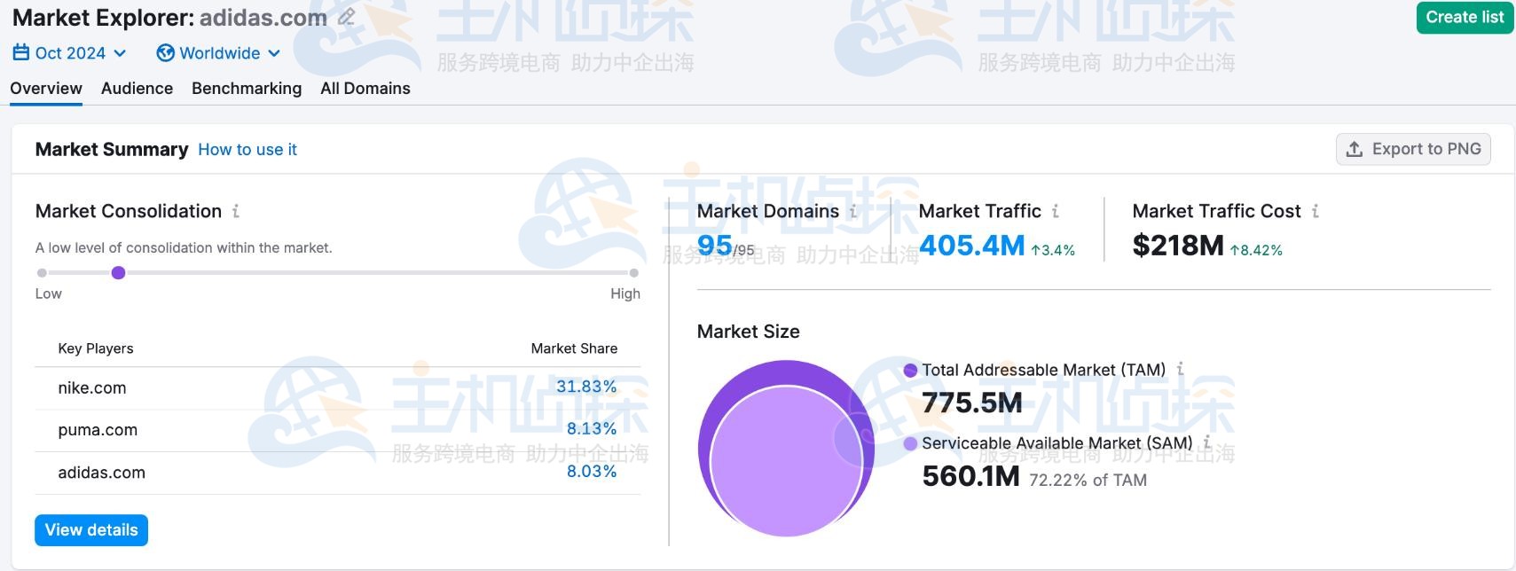This screenshot has height=571, width=1516.
Task: Click the light purple SAM legend dot
Action: 910,443
